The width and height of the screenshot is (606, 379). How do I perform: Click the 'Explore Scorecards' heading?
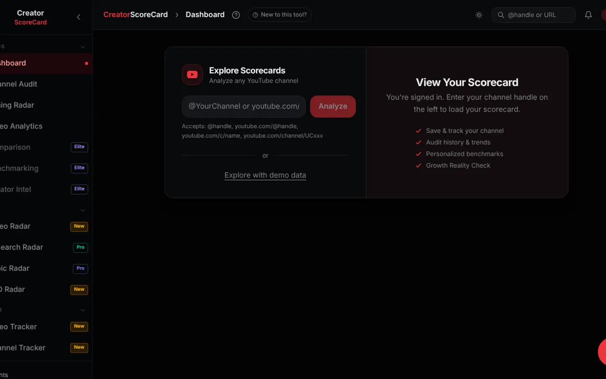(x=247, y=71)
